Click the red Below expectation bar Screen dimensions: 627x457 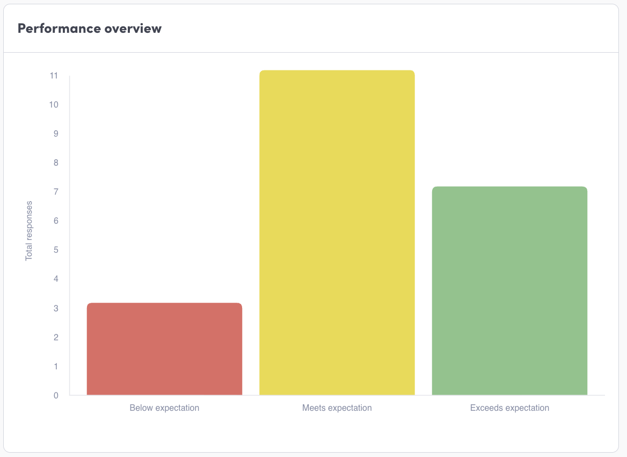[164, 349]
